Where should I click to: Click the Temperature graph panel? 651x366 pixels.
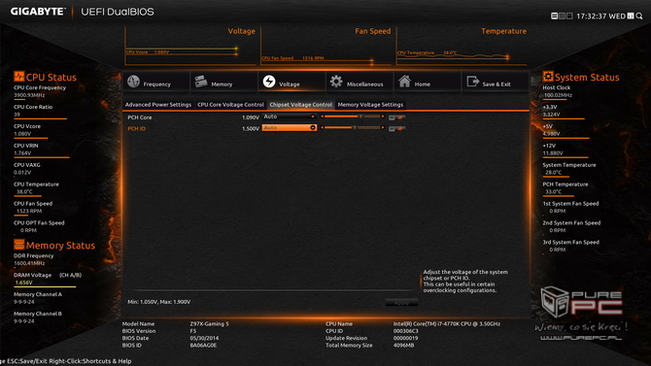[x=462, y=46]
